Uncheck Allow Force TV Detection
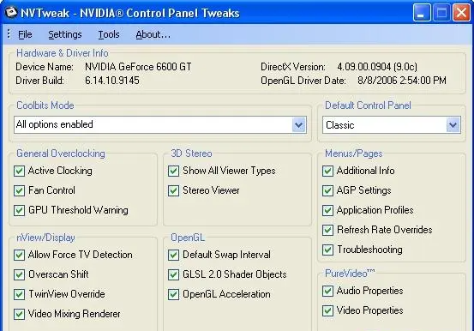Viewport: 474px width, 331px height. [x=20, y=255]
